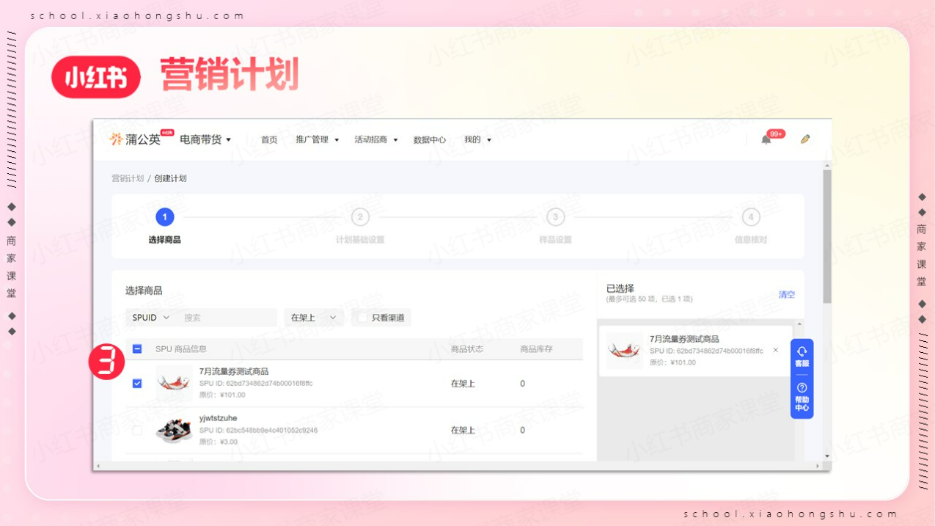935x526 pixels.
Task: Click the yjwtstzuhe product name
Action: pyautogui.click(x=219, y=418)
